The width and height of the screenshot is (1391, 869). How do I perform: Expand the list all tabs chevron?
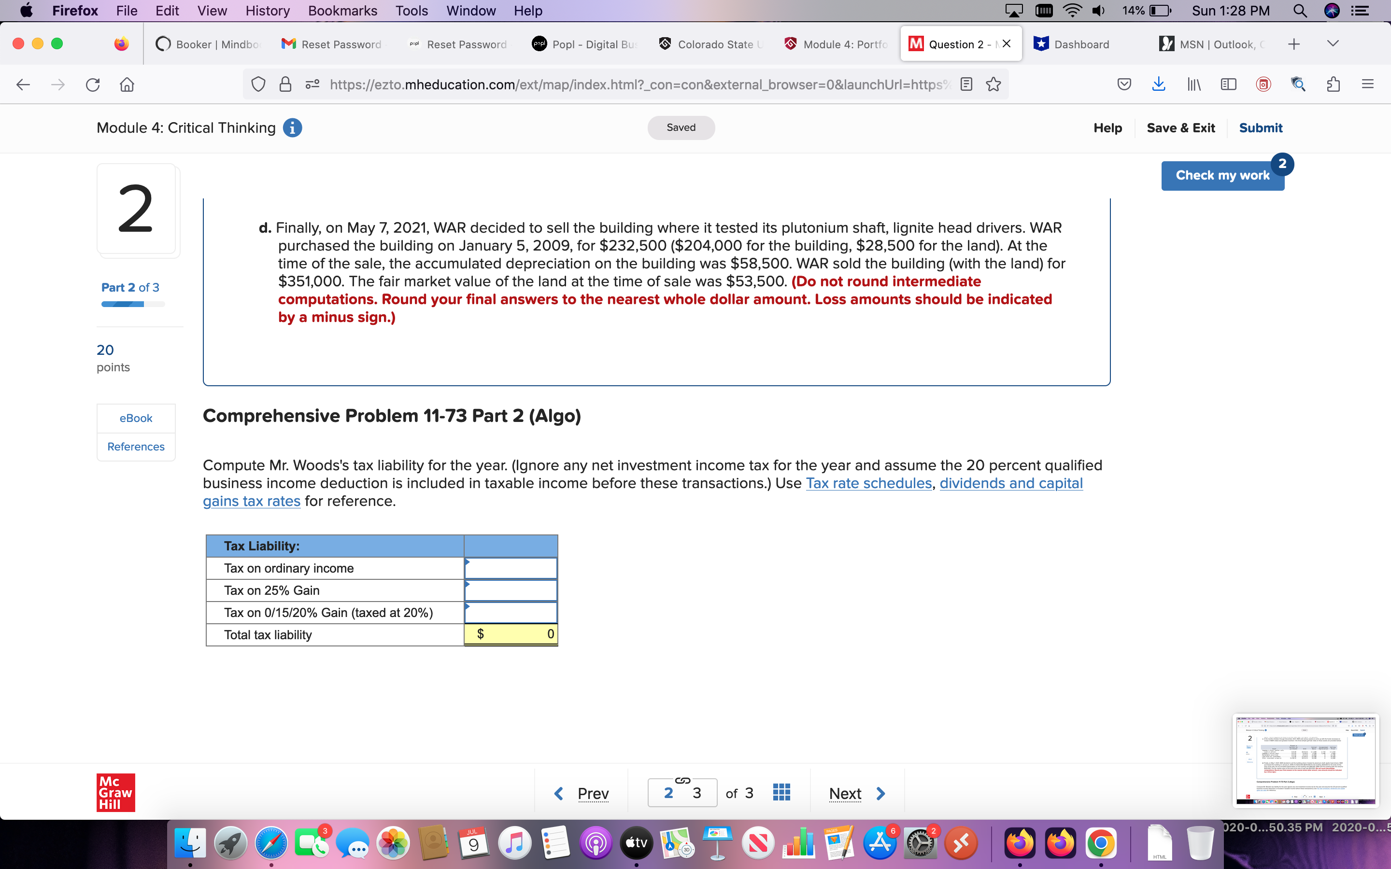pyautogui.click(x=1333, y=43)
